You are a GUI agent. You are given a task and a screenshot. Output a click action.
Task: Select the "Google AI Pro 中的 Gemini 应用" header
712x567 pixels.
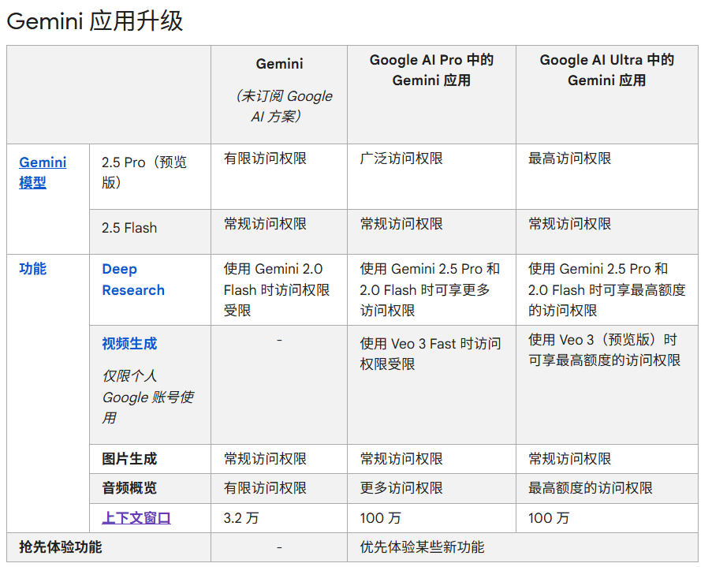[x=431, y=70]
